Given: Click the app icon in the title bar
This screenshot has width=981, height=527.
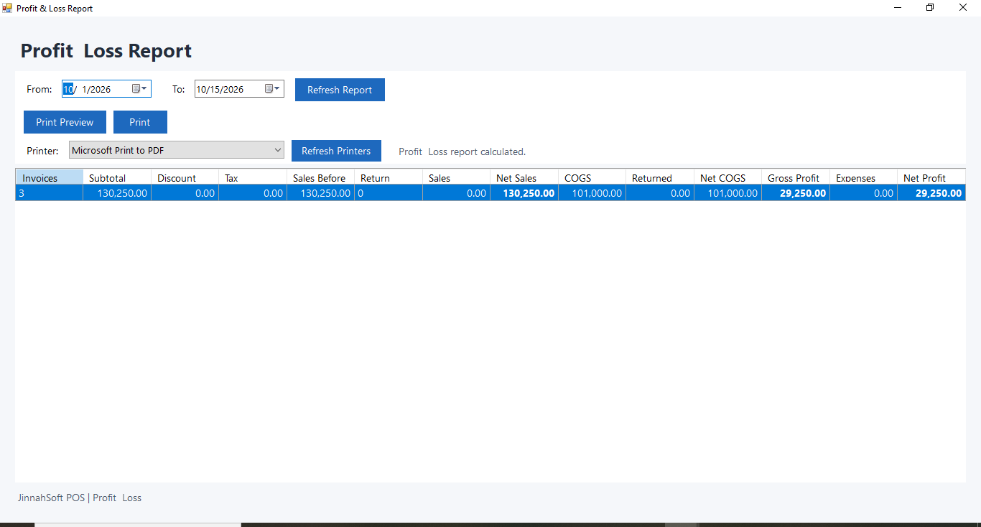Looking at the screenshot, I should tap(7, 8).
